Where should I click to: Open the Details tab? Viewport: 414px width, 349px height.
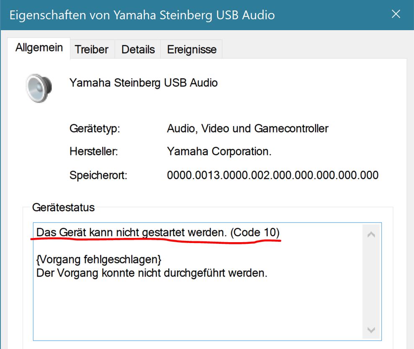[x=138, y=49]
